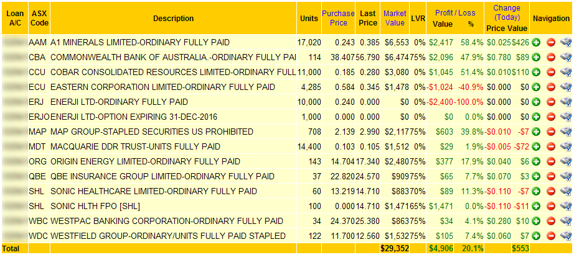Click the $29,352 total market value
Image resolution: width=574 pixels, height=255 pixels.
(x=395, y=248)
